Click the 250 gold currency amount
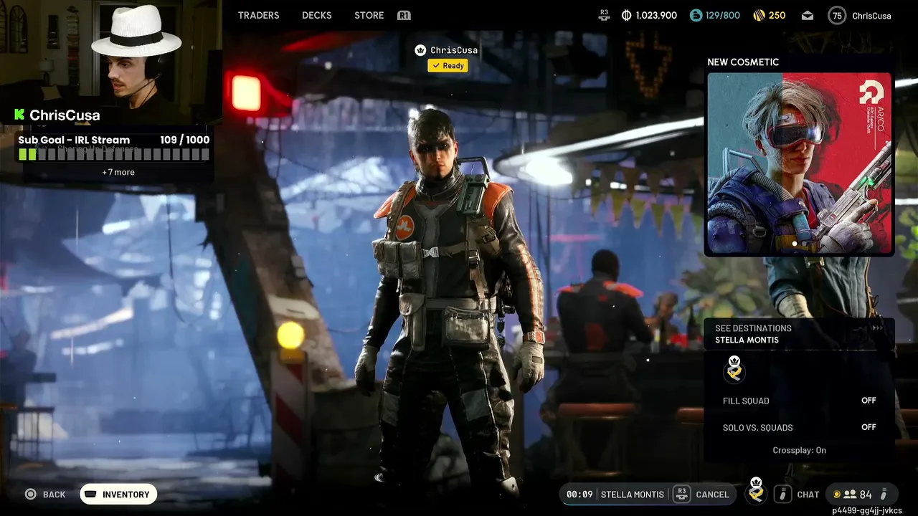This screenshot has width=918, height=516. click(777, 15)
